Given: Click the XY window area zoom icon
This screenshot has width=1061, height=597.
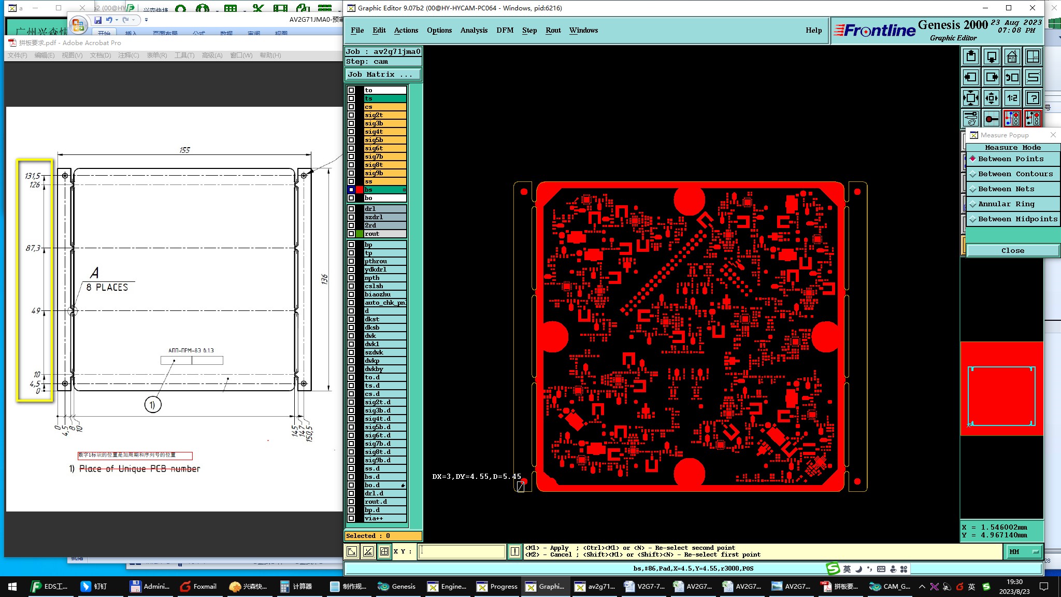Looking at the screenshot, I should [1033, 56].
